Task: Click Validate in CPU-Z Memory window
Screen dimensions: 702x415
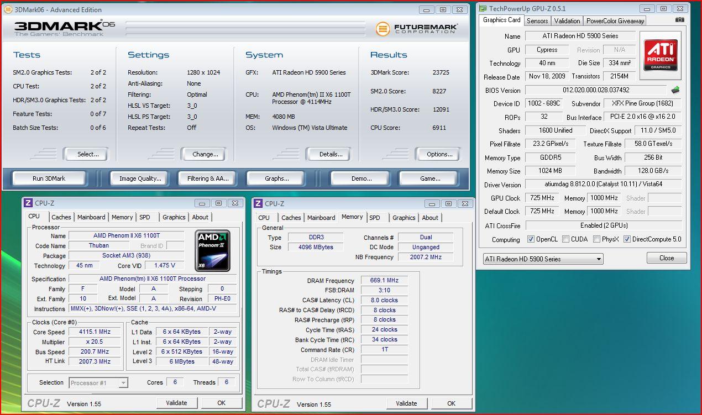Action: coord(406,403)
